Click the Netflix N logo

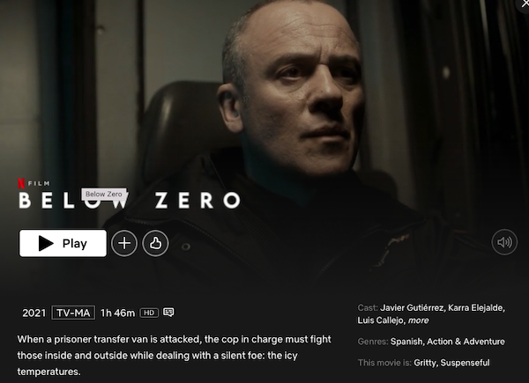point(21,183)
